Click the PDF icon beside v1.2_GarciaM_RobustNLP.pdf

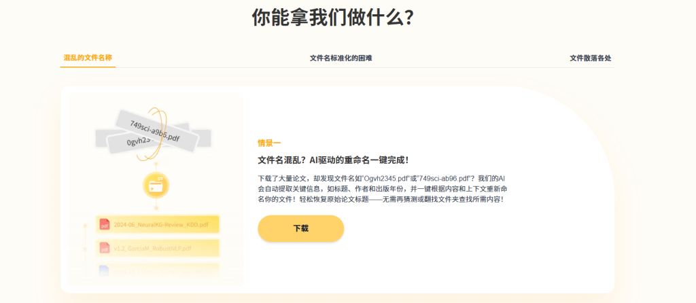click(x=105, y=248)
